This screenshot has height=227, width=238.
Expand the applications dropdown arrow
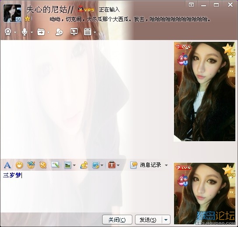(x=95, y=32)
